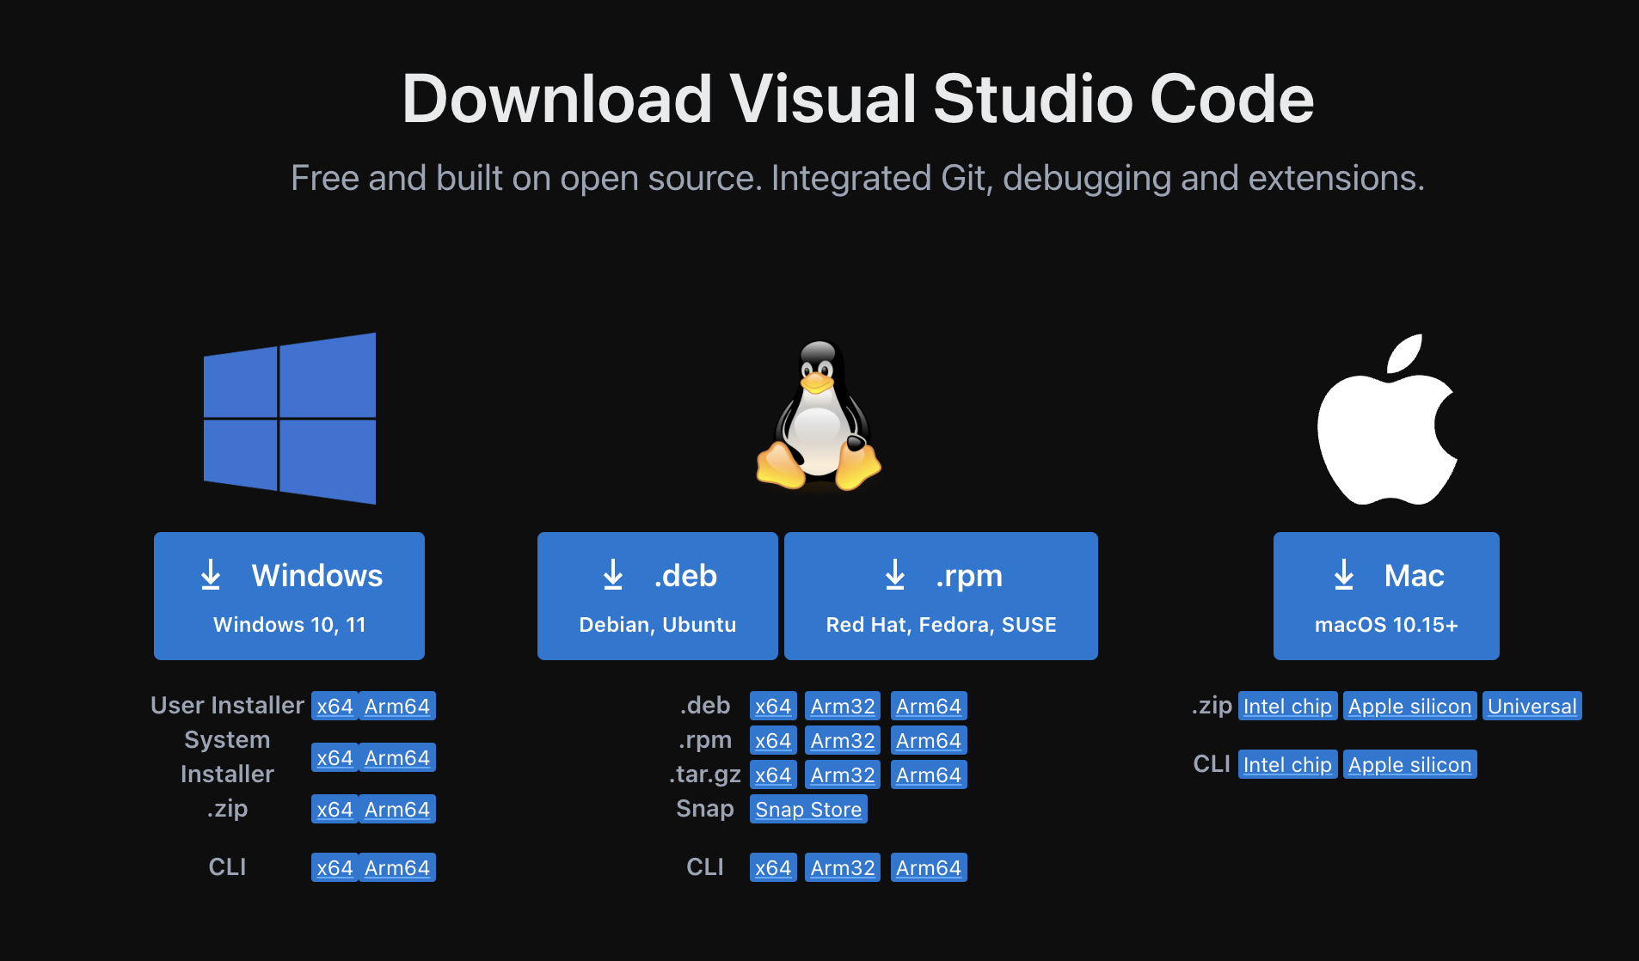Click the Apple logo icon

(x=1386, y=419)
